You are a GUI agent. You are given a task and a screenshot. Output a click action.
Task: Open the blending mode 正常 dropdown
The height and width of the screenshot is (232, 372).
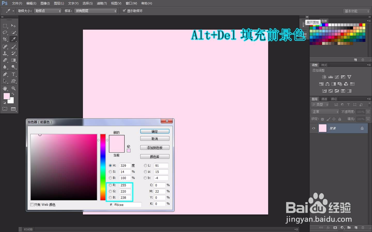tap(324, 112)
